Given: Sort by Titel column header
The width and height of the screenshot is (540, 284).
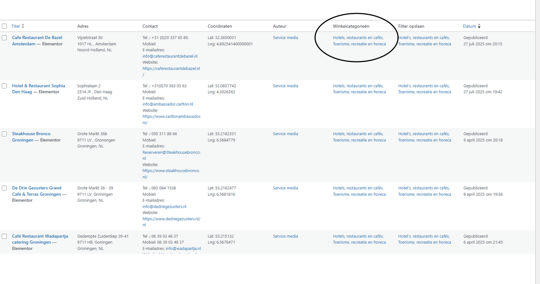Looking at the screenshot, I should pos(16,26).
